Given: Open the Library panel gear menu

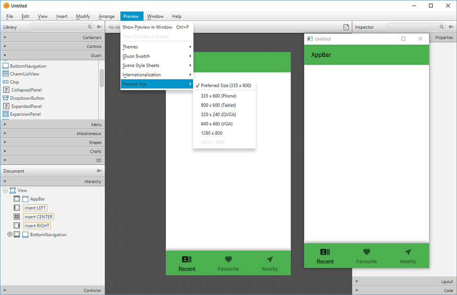Looking at the screenshot, I should click(99, 27).
